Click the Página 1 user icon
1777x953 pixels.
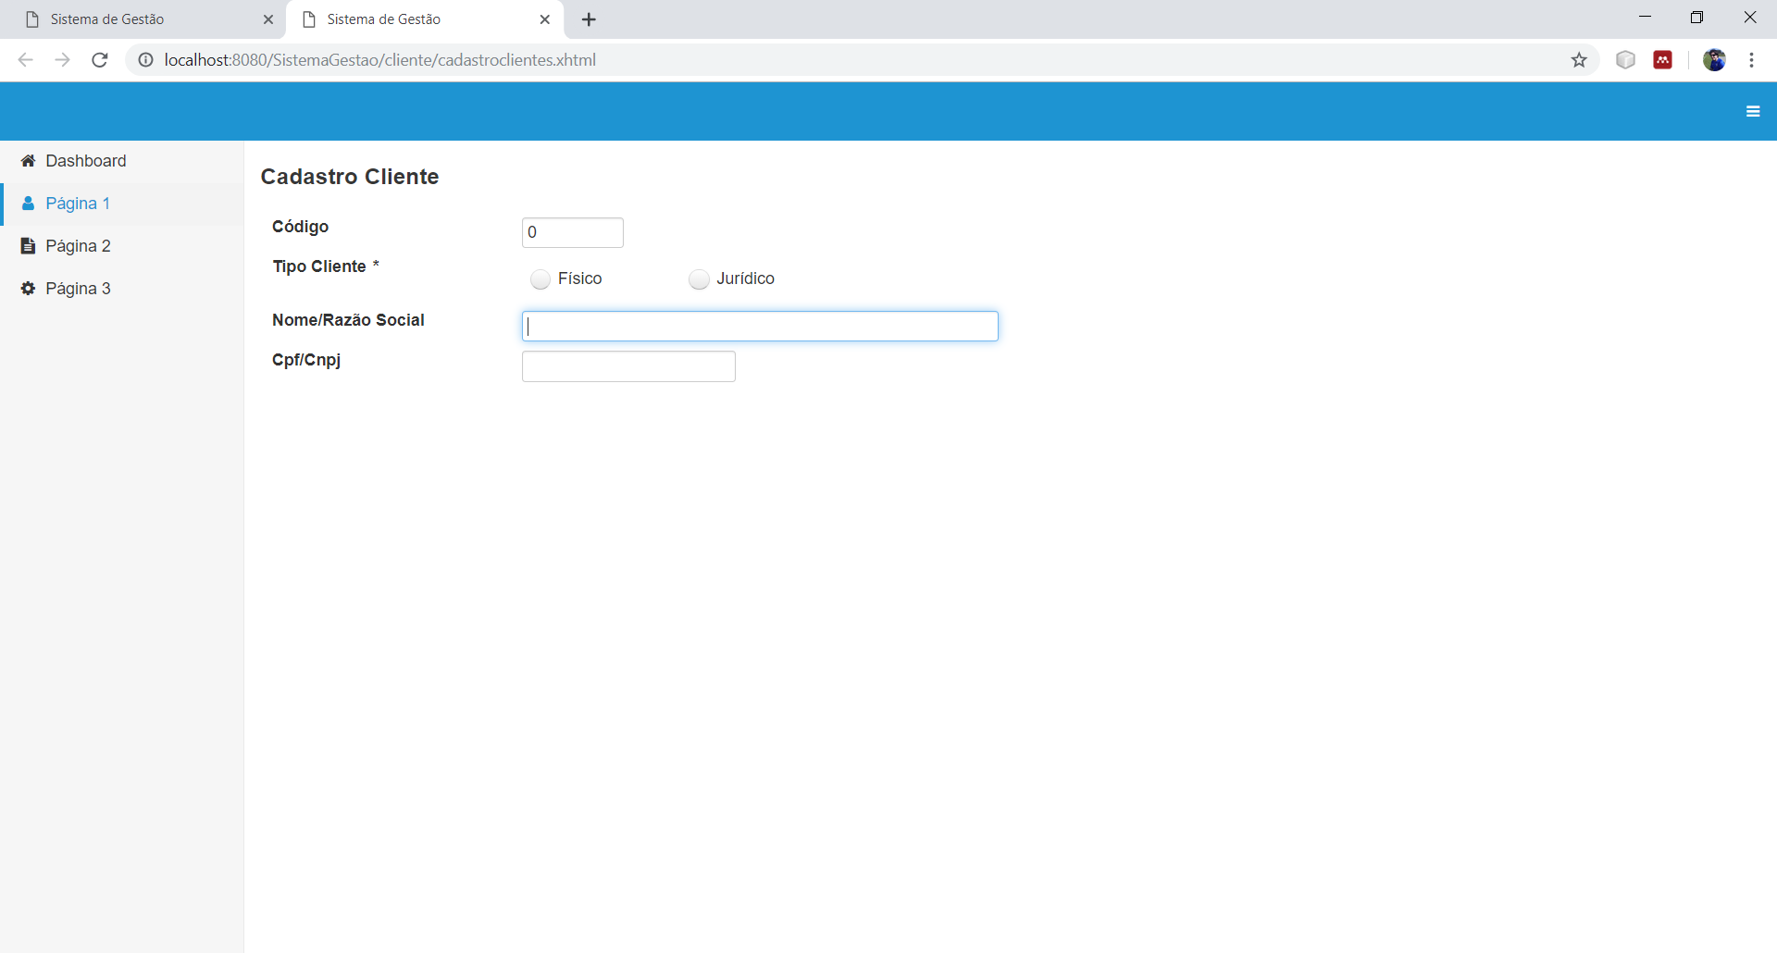click(28, 204)
